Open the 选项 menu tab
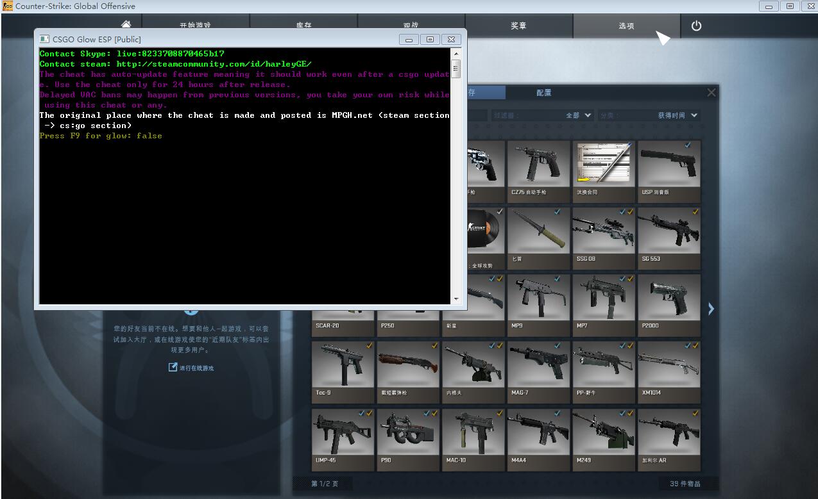The image size is (818, 499). coord(626,26)
